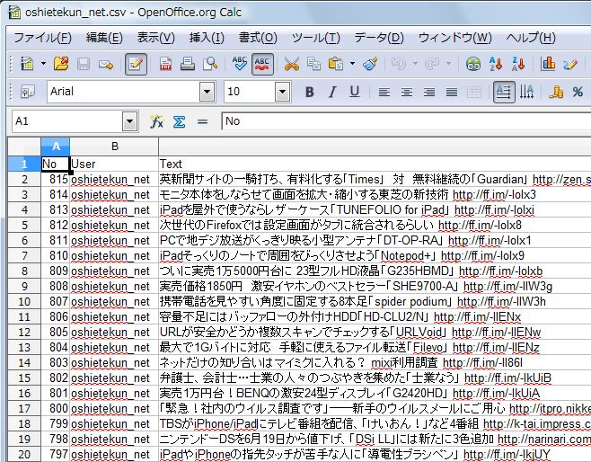Click the Sort Ascending A-Z icon
The image size is (591, 462).
pyautogui.click(x=496, y=64)
